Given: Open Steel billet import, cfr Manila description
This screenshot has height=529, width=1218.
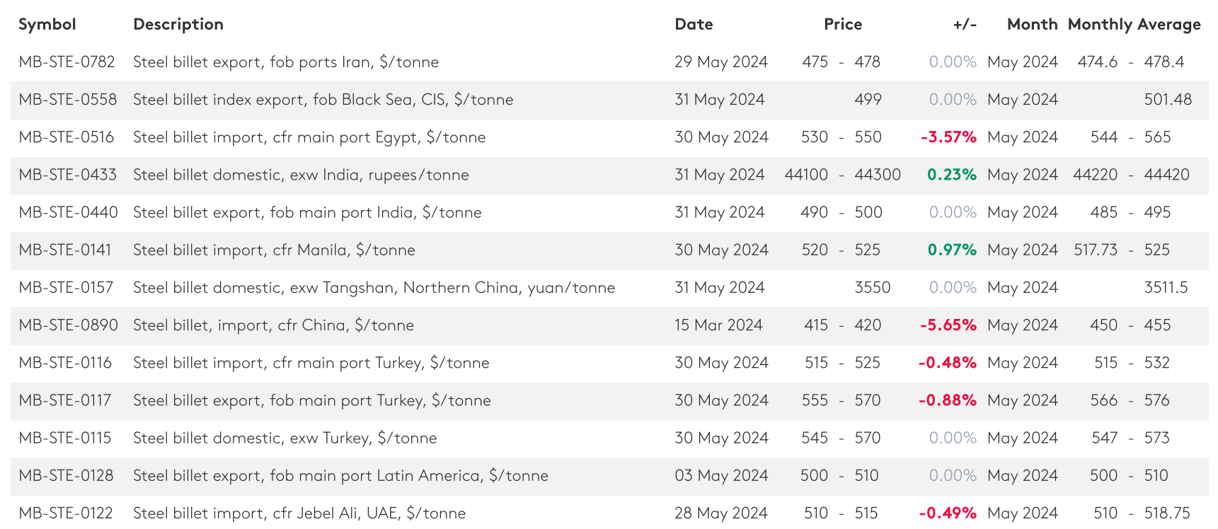Looking at the screenshot, I should (x=274, y=250).
